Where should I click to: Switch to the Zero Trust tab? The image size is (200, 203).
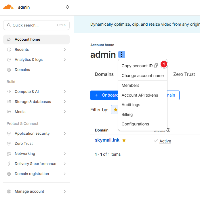184,74
